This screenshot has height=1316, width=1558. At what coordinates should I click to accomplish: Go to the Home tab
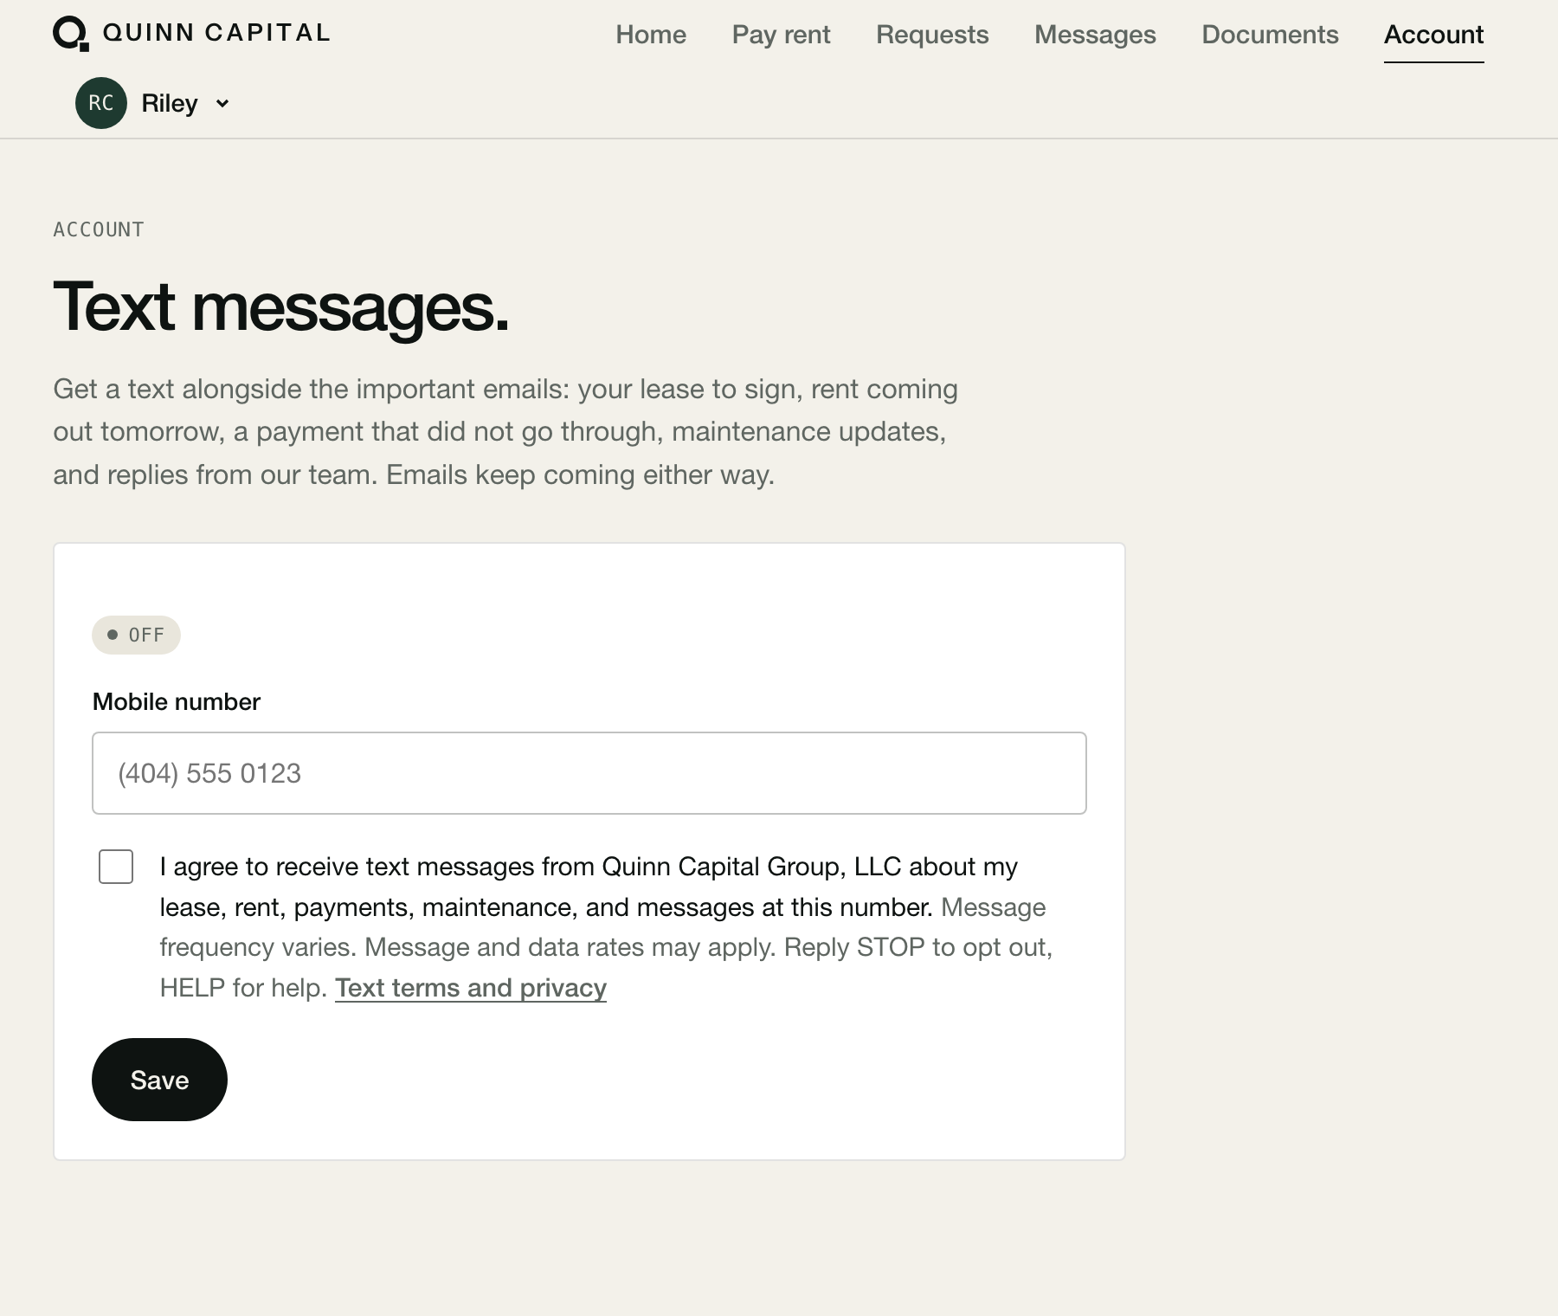pyautogui.click(x=651, y=35)
